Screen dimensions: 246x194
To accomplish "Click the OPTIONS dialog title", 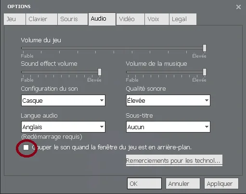I will click(19, 7).
